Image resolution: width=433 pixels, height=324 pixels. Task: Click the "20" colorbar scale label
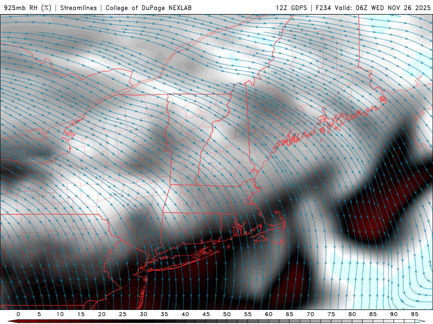[x=102, y=314]
